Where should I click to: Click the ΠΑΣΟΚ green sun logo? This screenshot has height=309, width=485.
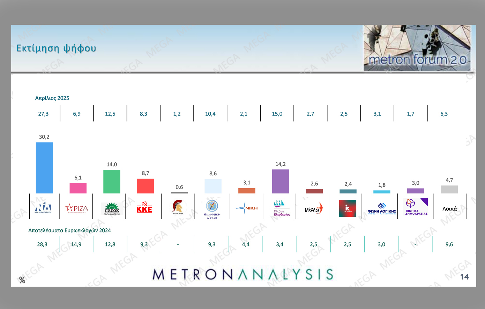[x=112, y=208]
